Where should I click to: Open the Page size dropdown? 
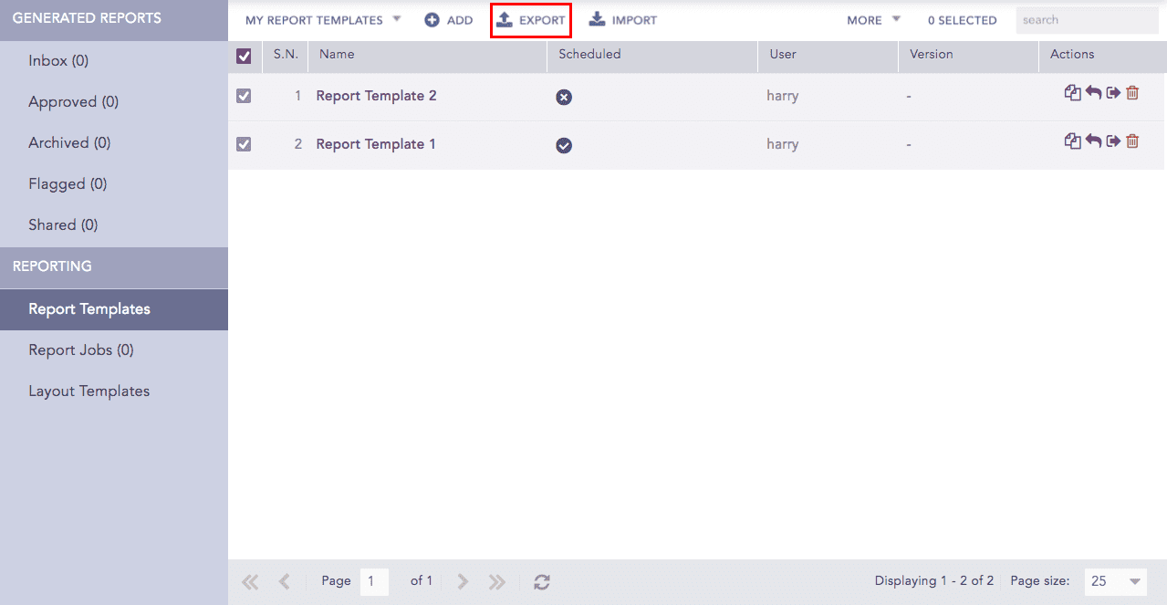click(x=1117, y=581)
